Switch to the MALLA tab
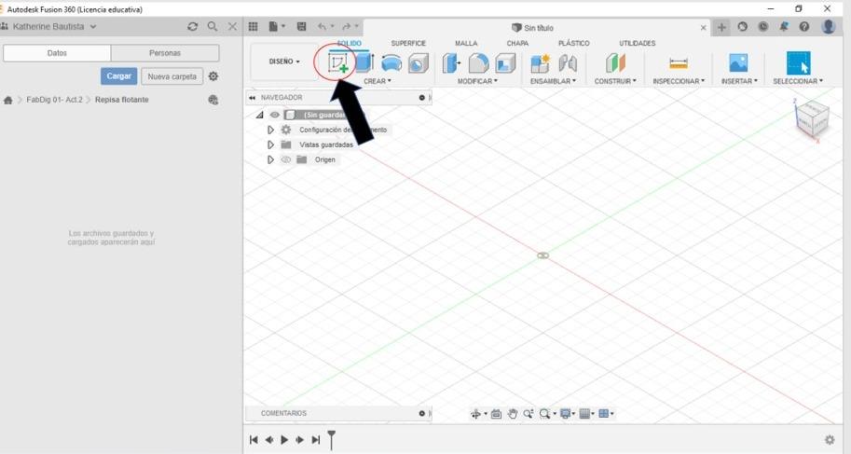 (466, 43)
